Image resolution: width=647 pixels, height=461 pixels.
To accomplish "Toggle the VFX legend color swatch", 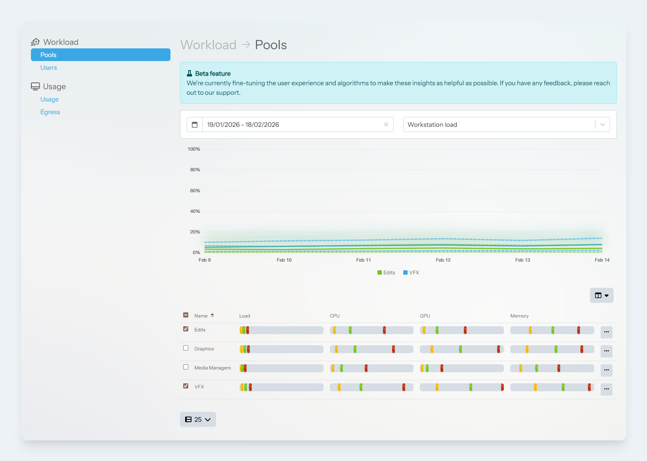I will 406,273.
